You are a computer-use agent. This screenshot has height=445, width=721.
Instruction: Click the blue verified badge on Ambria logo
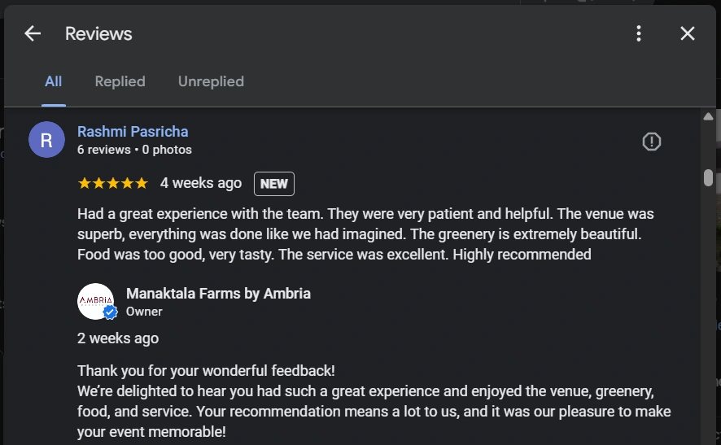111,312
